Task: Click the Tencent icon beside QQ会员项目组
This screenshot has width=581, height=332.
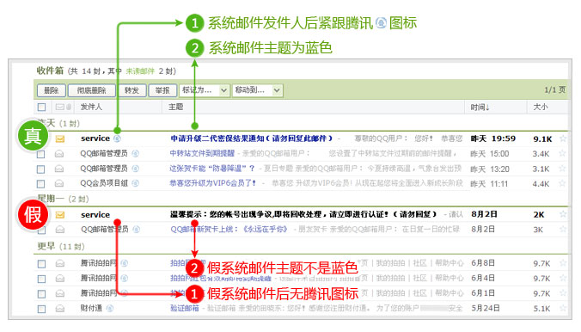Action: [x=136, y=183]
